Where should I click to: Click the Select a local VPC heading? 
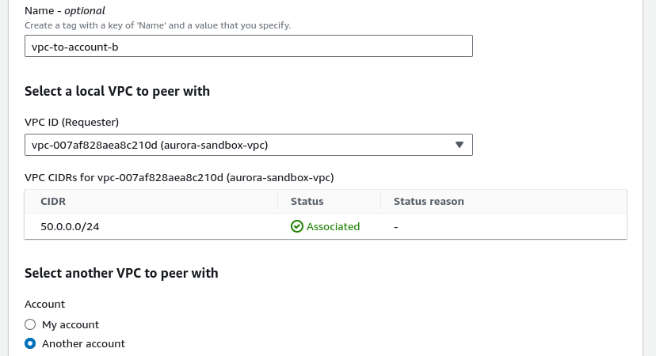coord(117,91)
